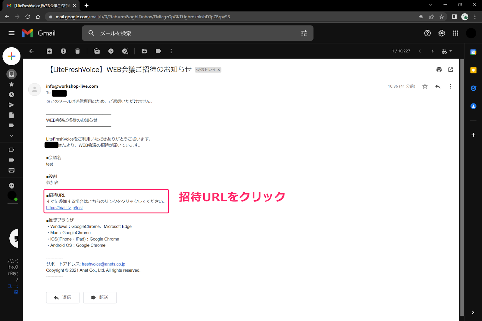This screenshot has width=482, height=321.
Task: Open the label item in the sidebar
Action: coord(11,125)
